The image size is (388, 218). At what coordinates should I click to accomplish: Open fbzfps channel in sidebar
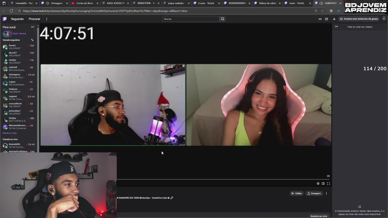pos(19,119)
